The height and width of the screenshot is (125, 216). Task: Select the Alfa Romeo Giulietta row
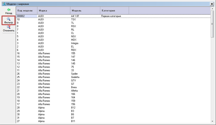[x=113, y=77]
